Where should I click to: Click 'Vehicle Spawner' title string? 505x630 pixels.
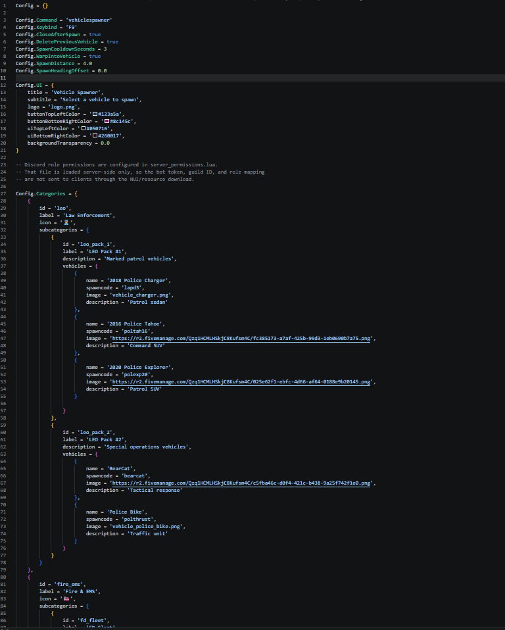tap(76, 93)
